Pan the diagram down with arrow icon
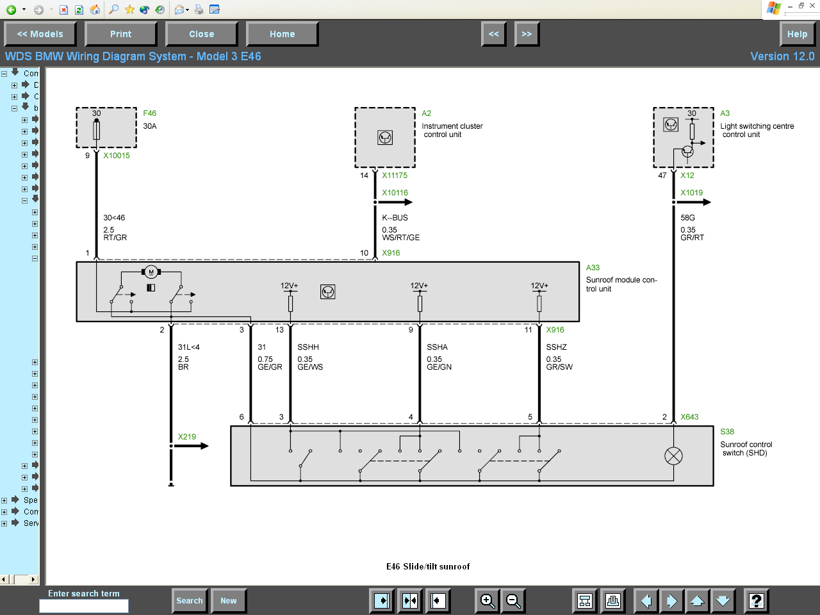The height and width of the screenshot is (615, 820). tap(723, 601)
